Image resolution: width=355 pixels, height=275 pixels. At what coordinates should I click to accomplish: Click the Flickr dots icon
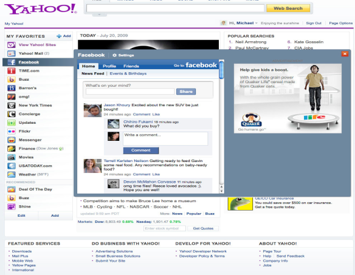12,131
